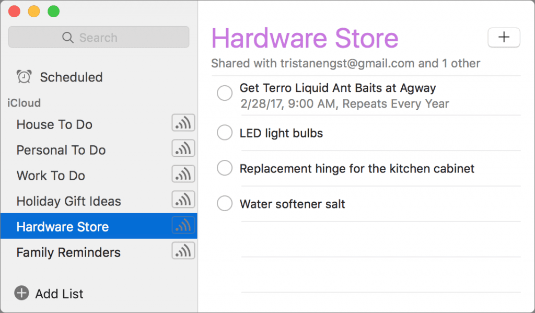Click the share icon next to House To Do
The width and height of the screenshot is (535, 313).
pos(183,123)
